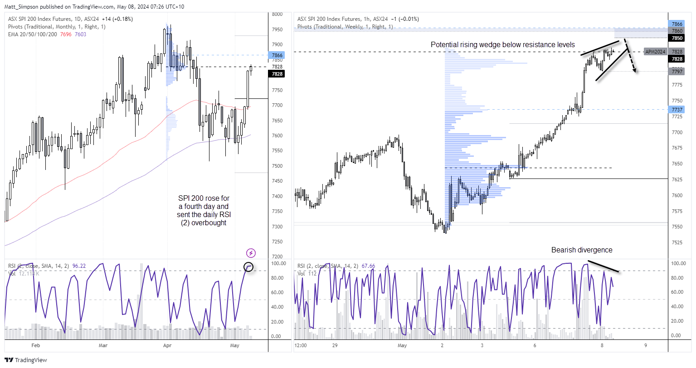Click the black 7828 price label on daily chart
Screen dimensions: 696x368
(x=277, y=74)
